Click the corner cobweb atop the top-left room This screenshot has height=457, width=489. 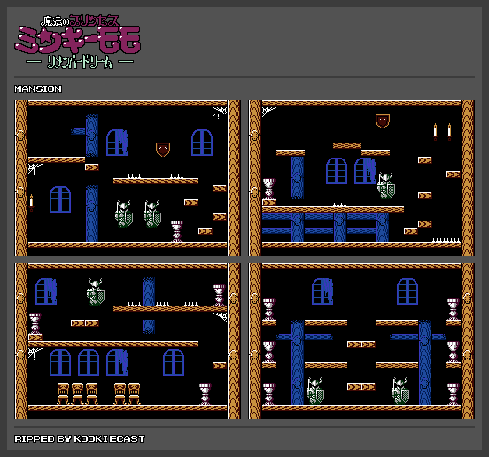click(x=220, y=112)
